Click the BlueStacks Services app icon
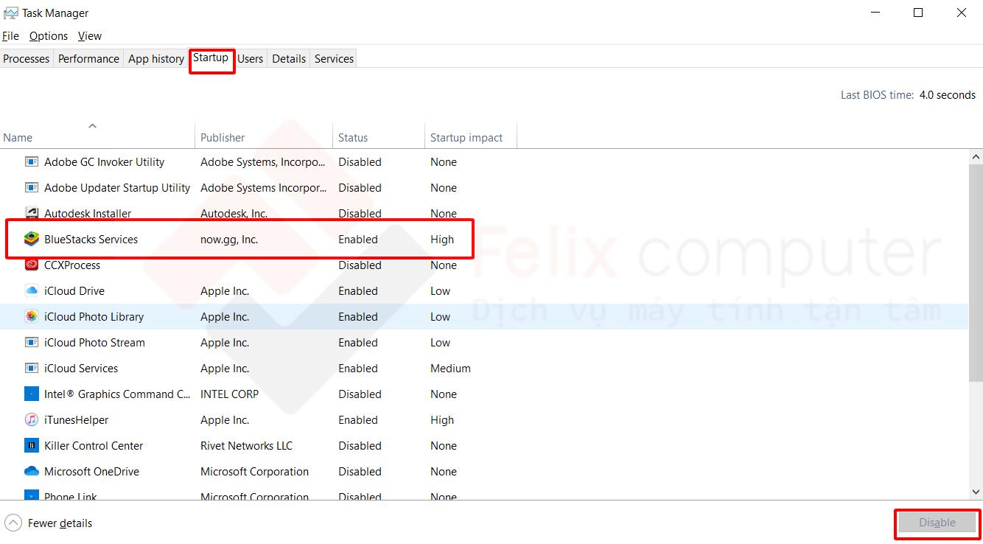Screen dimensions: 983x544 pyautogui.click(x=31, y=240)
